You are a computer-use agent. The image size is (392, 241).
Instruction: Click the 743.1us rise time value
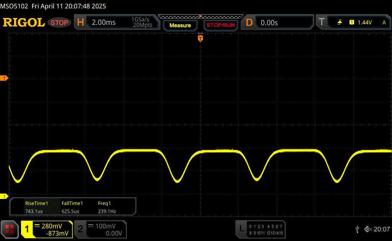click(34, 211)
